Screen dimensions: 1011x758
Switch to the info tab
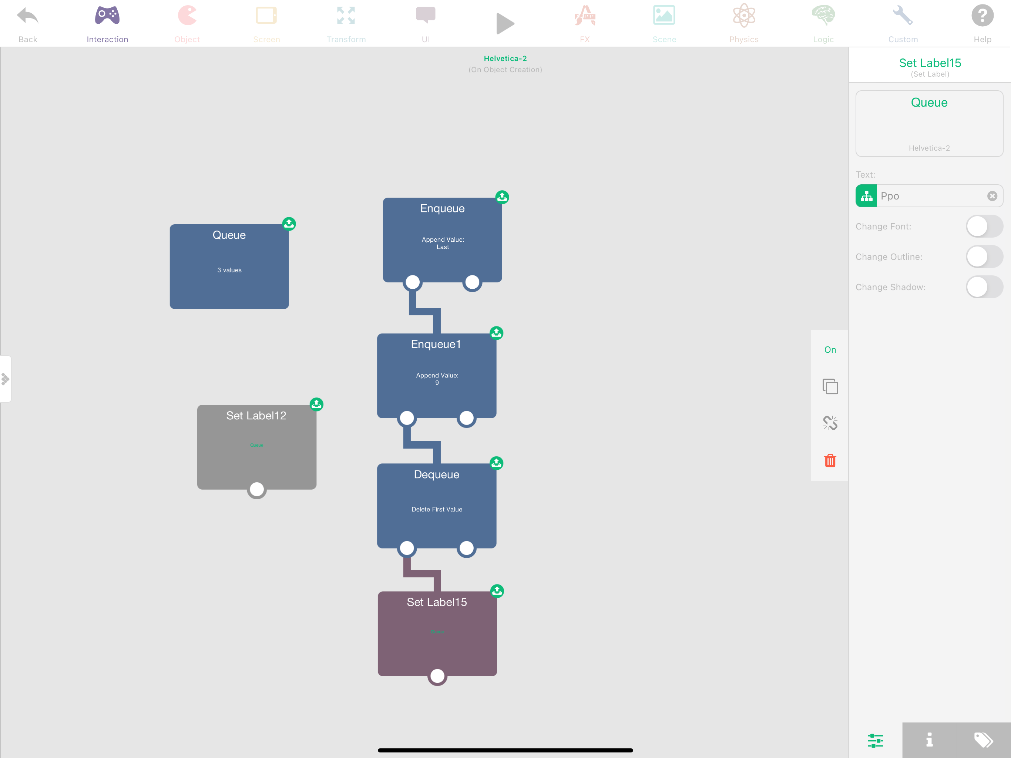[x=929, y=740]
